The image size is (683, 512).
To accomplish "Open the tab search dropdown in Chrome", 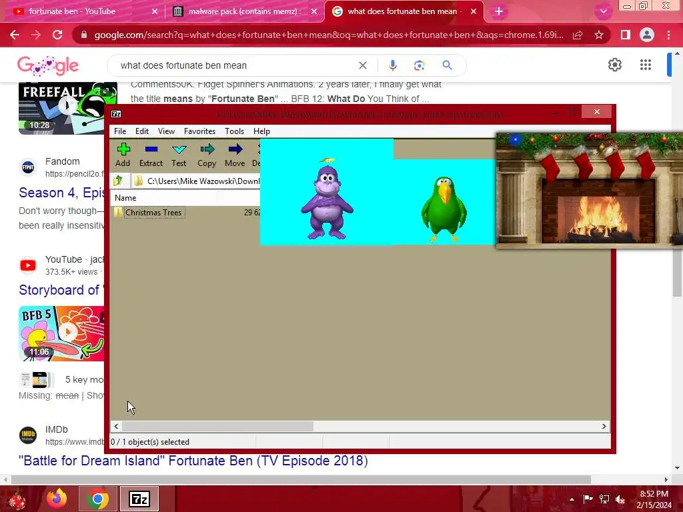I will [603, 11].
